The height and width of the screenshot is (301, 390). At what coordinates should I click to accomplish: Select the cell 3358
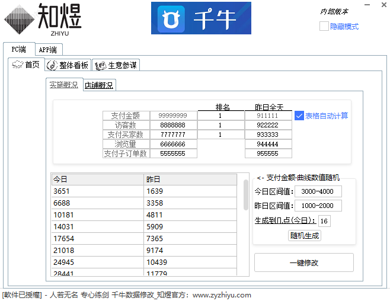[x=190, y=203]
